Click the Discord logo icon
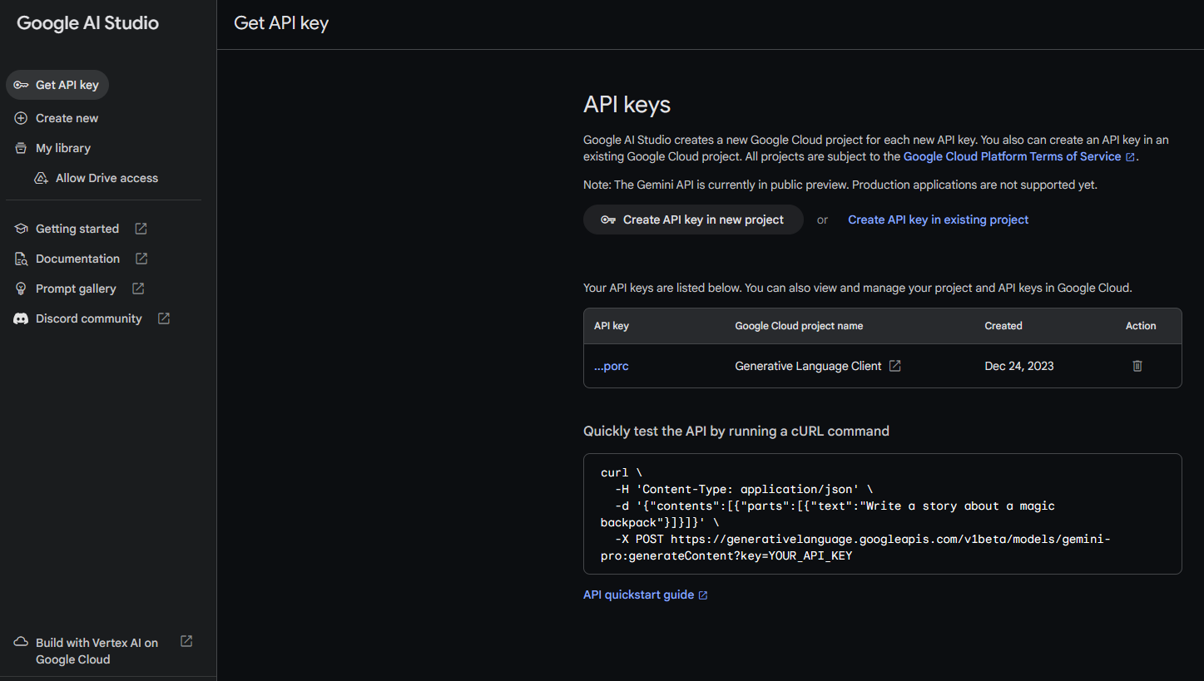Viewport: 1204px width, 681px height. click(x=21, y=318)
